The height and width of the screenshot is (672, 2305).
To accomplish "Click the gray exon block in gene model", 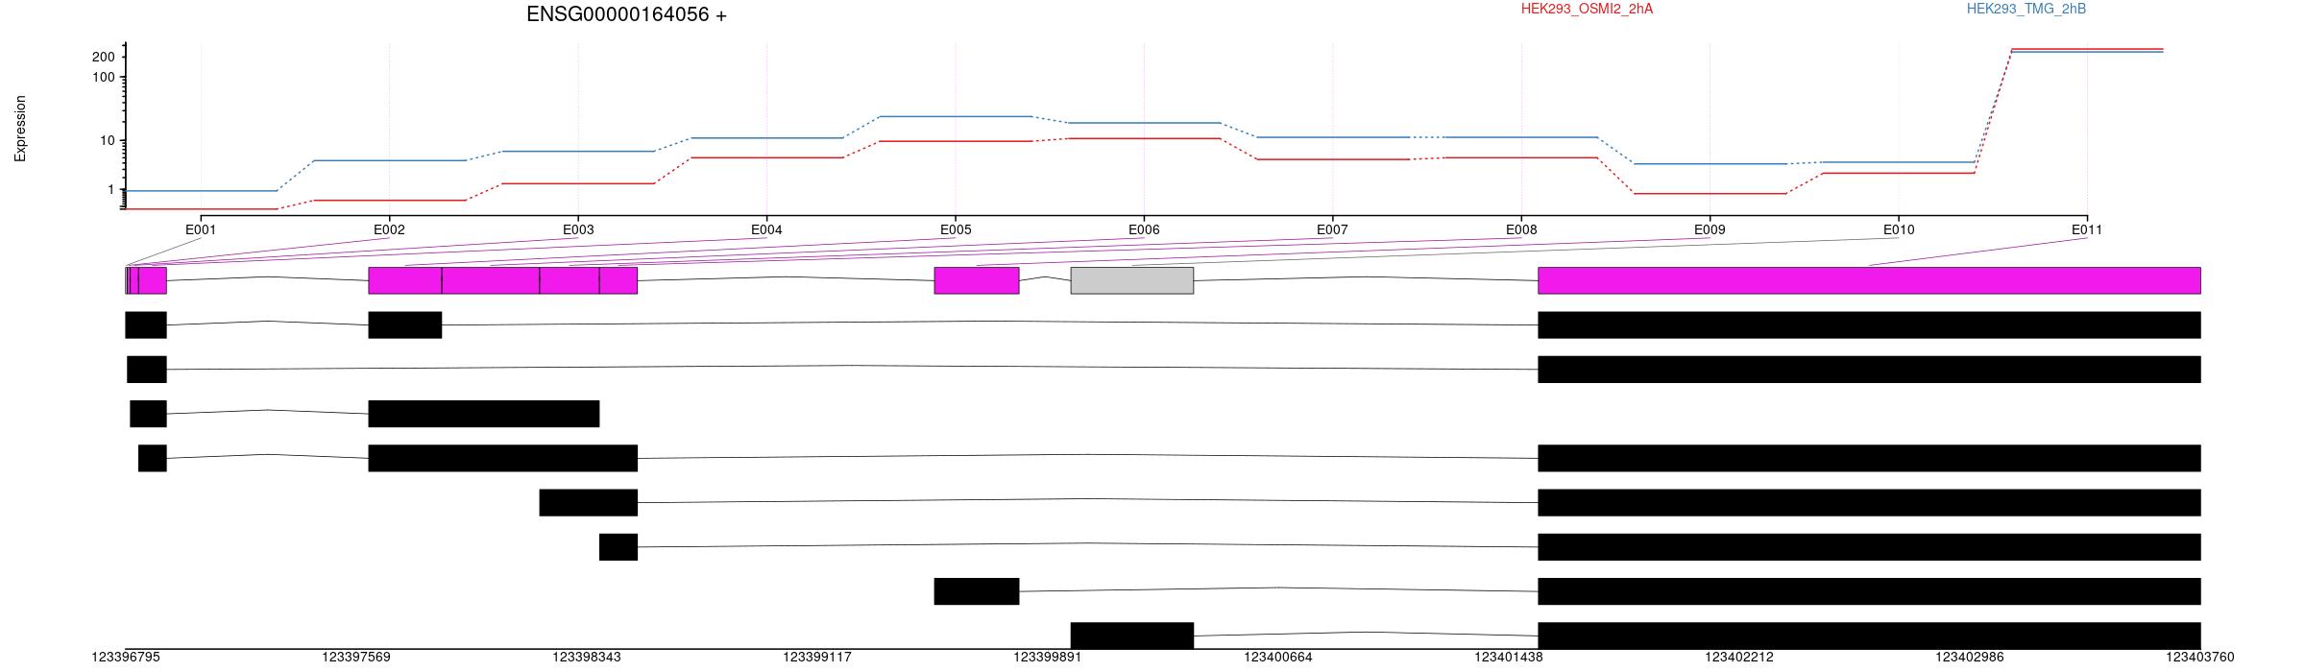I will [x=1132, y=280].
